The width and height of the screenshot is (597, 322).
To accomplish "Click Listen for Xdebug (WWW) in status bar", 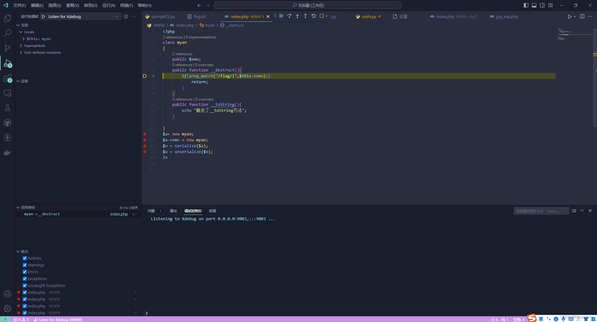I will [58, 320].
